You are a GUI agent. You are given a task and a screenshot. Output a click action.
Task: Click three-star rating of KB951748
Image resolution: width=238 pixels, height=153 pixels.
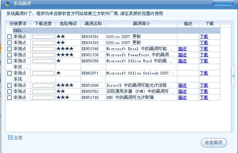pyautogui.click(x=63, y=97)
